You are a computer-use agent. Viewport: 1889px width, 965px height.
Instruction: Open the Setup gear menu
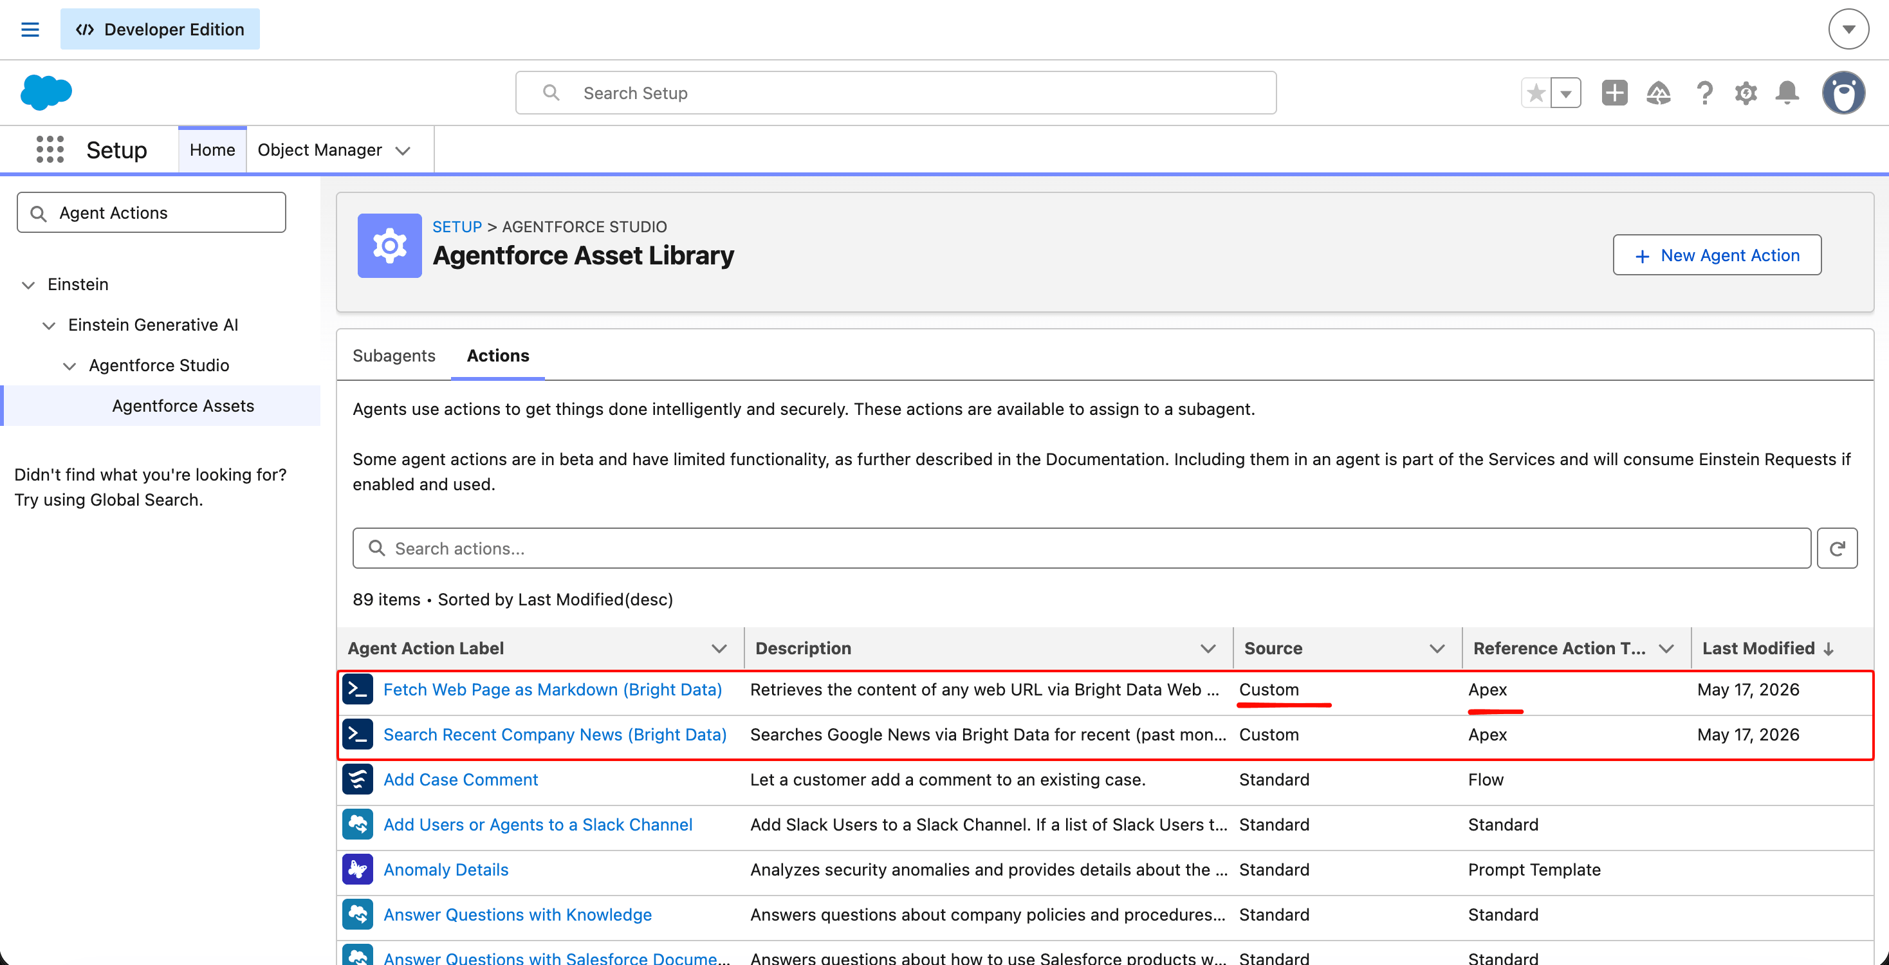[1746, 93]
